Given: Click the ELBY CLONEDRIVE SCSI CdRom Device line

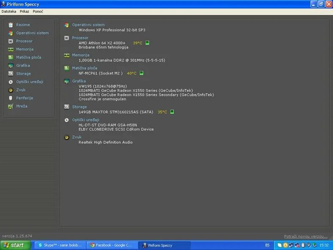Looking at the screenshot, I should point(116,129).
